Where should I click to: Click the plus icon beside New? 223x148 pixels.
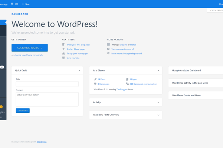23,4
